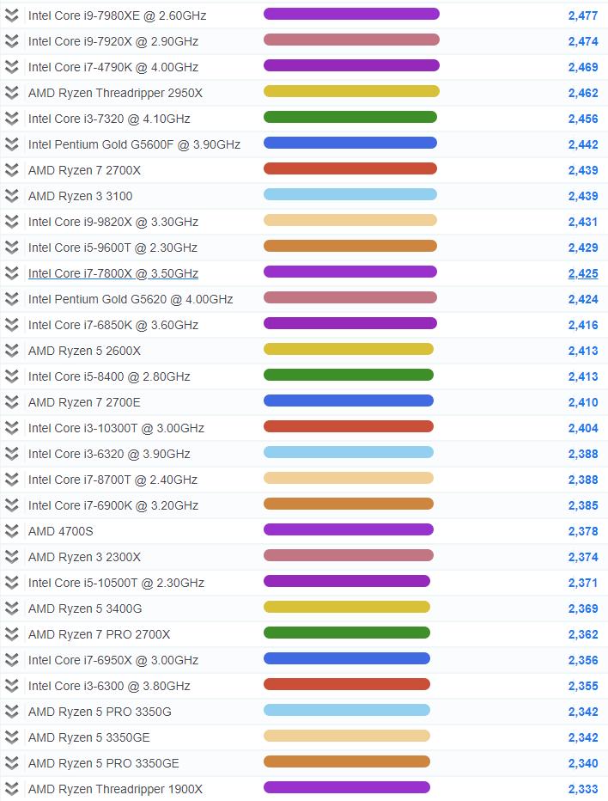Click the orange bar for Core i5-9600T

(x=350, y=246)
